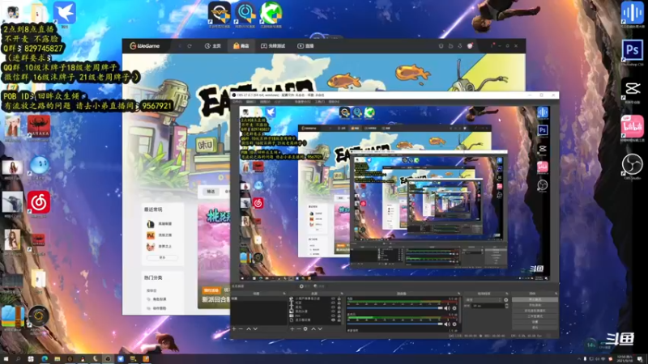
Task: Open File Explorer from the taskbar
Action: [x=57, y=359]
